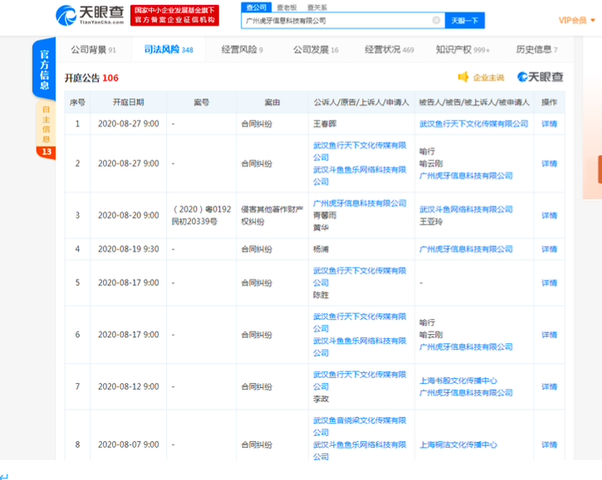Screen dimensions: 602x480
Task: Click the red banner 国家中小企业发展基金旗下
Action: tap(174, 15)
